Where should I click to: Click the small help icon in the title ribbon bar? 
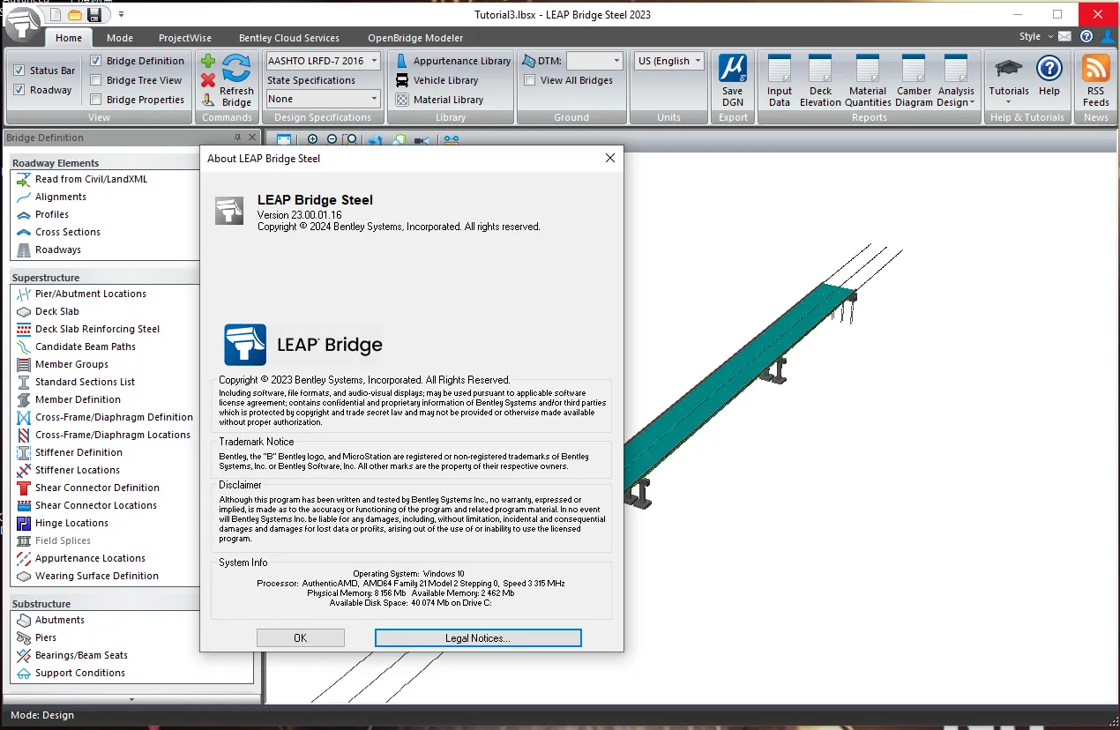tap(1086, 37)
